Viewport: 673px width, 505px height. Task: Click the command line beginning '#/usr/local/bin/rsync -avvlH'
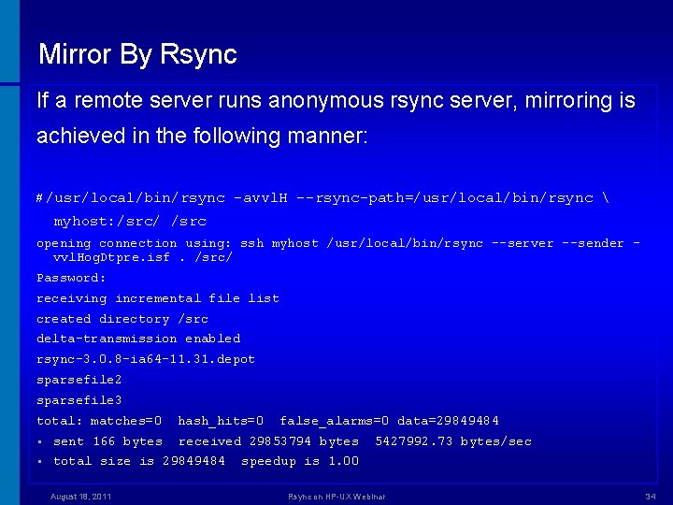coord(322,198)
